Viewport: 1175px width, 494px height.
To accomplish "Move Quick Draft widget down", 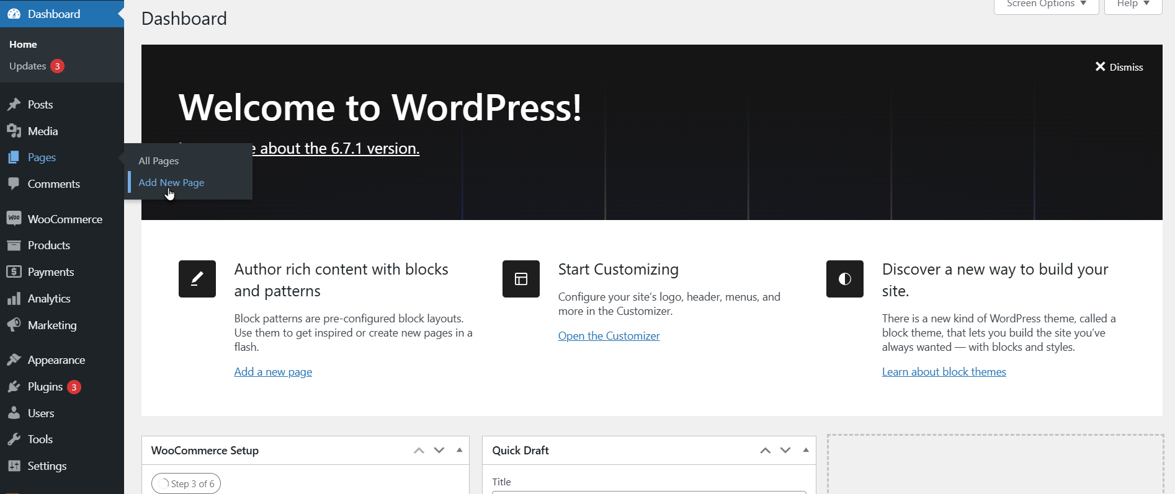I will pyautogui.click(x=785, y=451).
